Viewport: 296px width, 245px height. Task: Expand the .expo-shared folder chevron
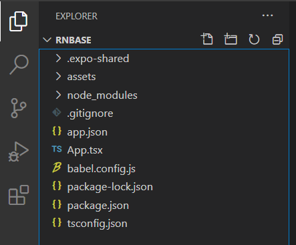pos(58,59)
